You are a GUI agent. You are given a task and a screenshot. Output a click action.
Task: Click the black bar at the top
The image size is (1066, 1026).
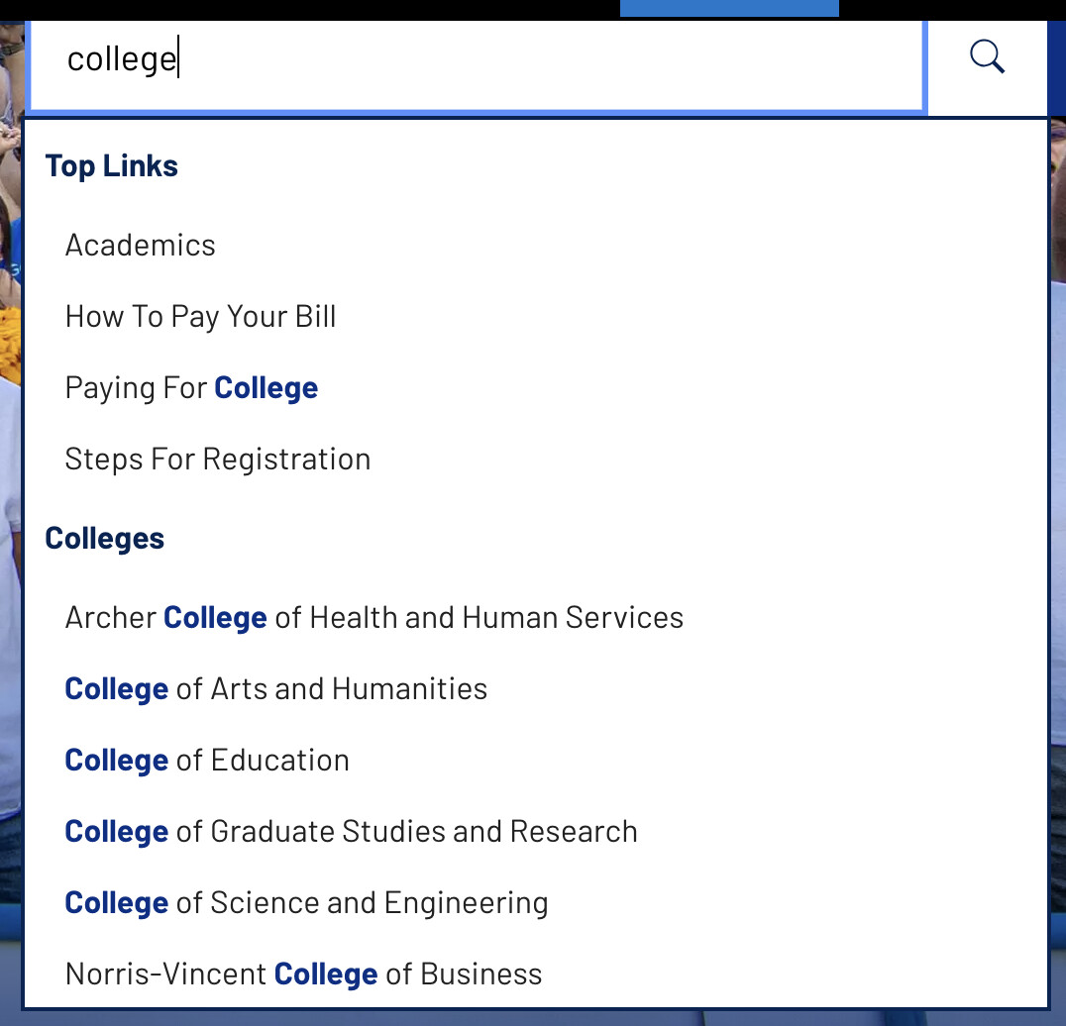pos(297,9)
